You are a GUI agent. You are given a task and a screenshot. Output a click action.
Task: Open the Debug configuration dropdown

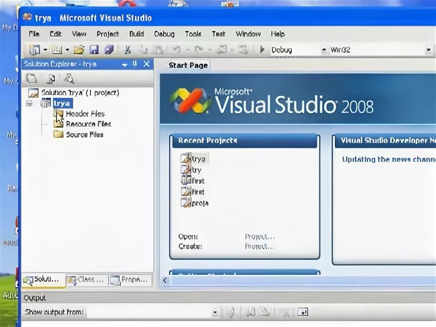click(324, 50)
